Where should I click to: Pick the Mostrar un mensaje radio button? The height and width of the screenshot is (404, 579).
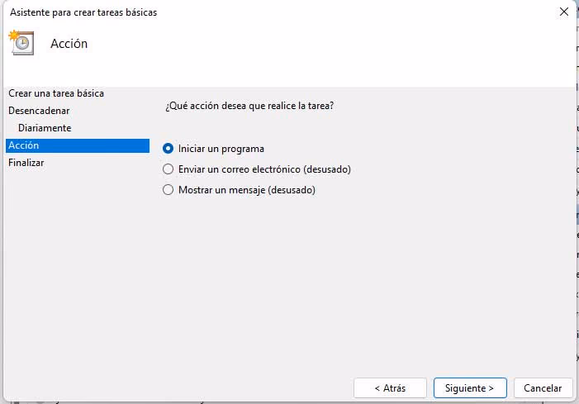click(168, 190)
